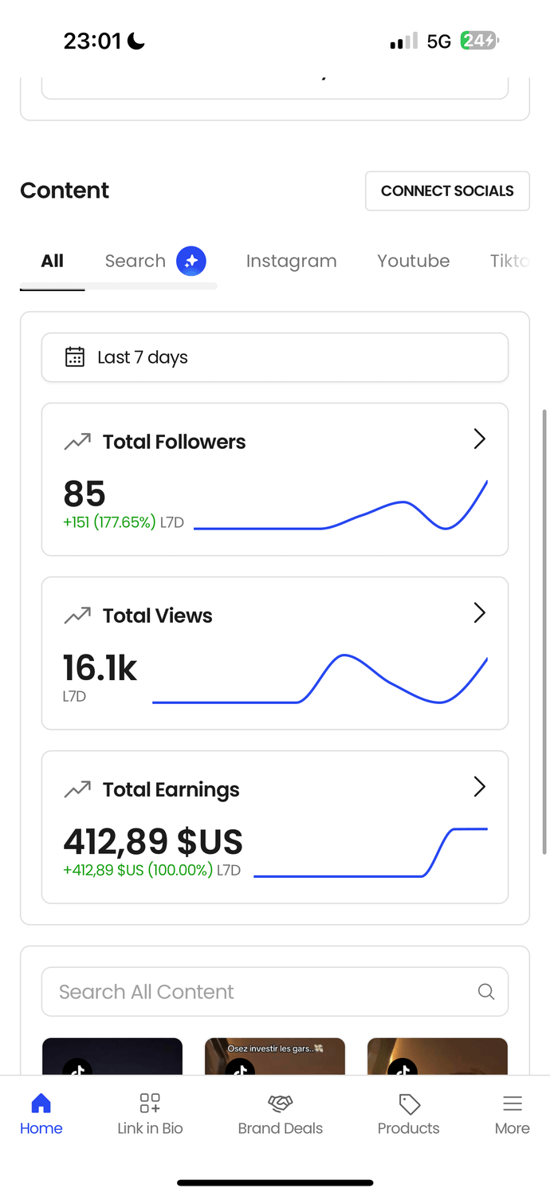The image size is (550, 1196).
Task: Open Link in Bio grid icon
Action: 150,1104
